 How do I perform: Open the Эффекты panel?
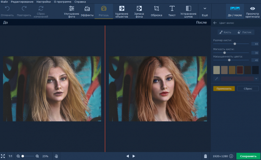pyautogui.click(x=87, y=12)
